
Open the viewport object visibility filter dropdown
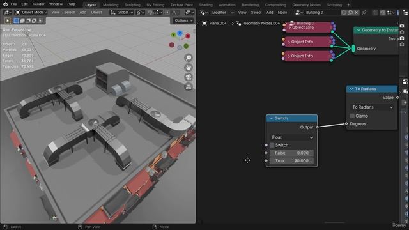click(189, 13)
